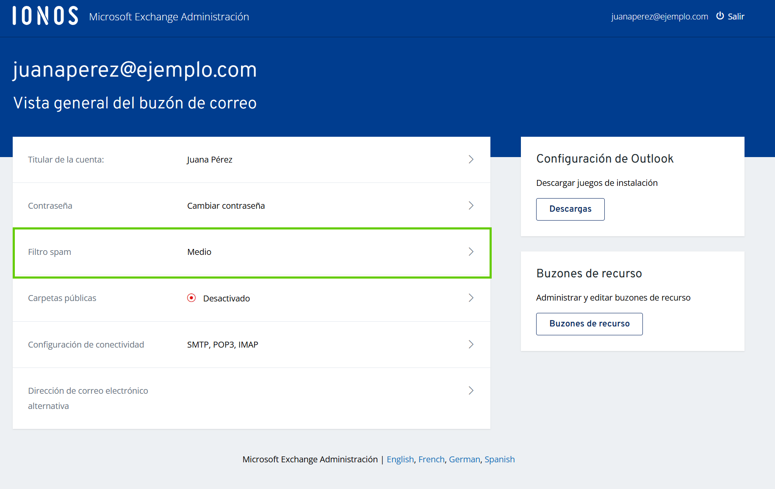The width and height of the screenshot is (775, 489).
Task: Select the German language link
Action: pyautogui.click(x=464, y=459)
